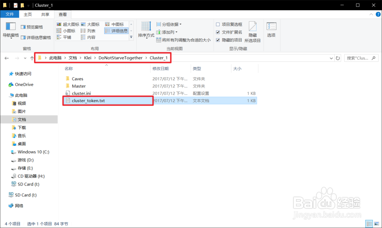
Task: Open the Add columns dropdown
Action: (167, 32)
